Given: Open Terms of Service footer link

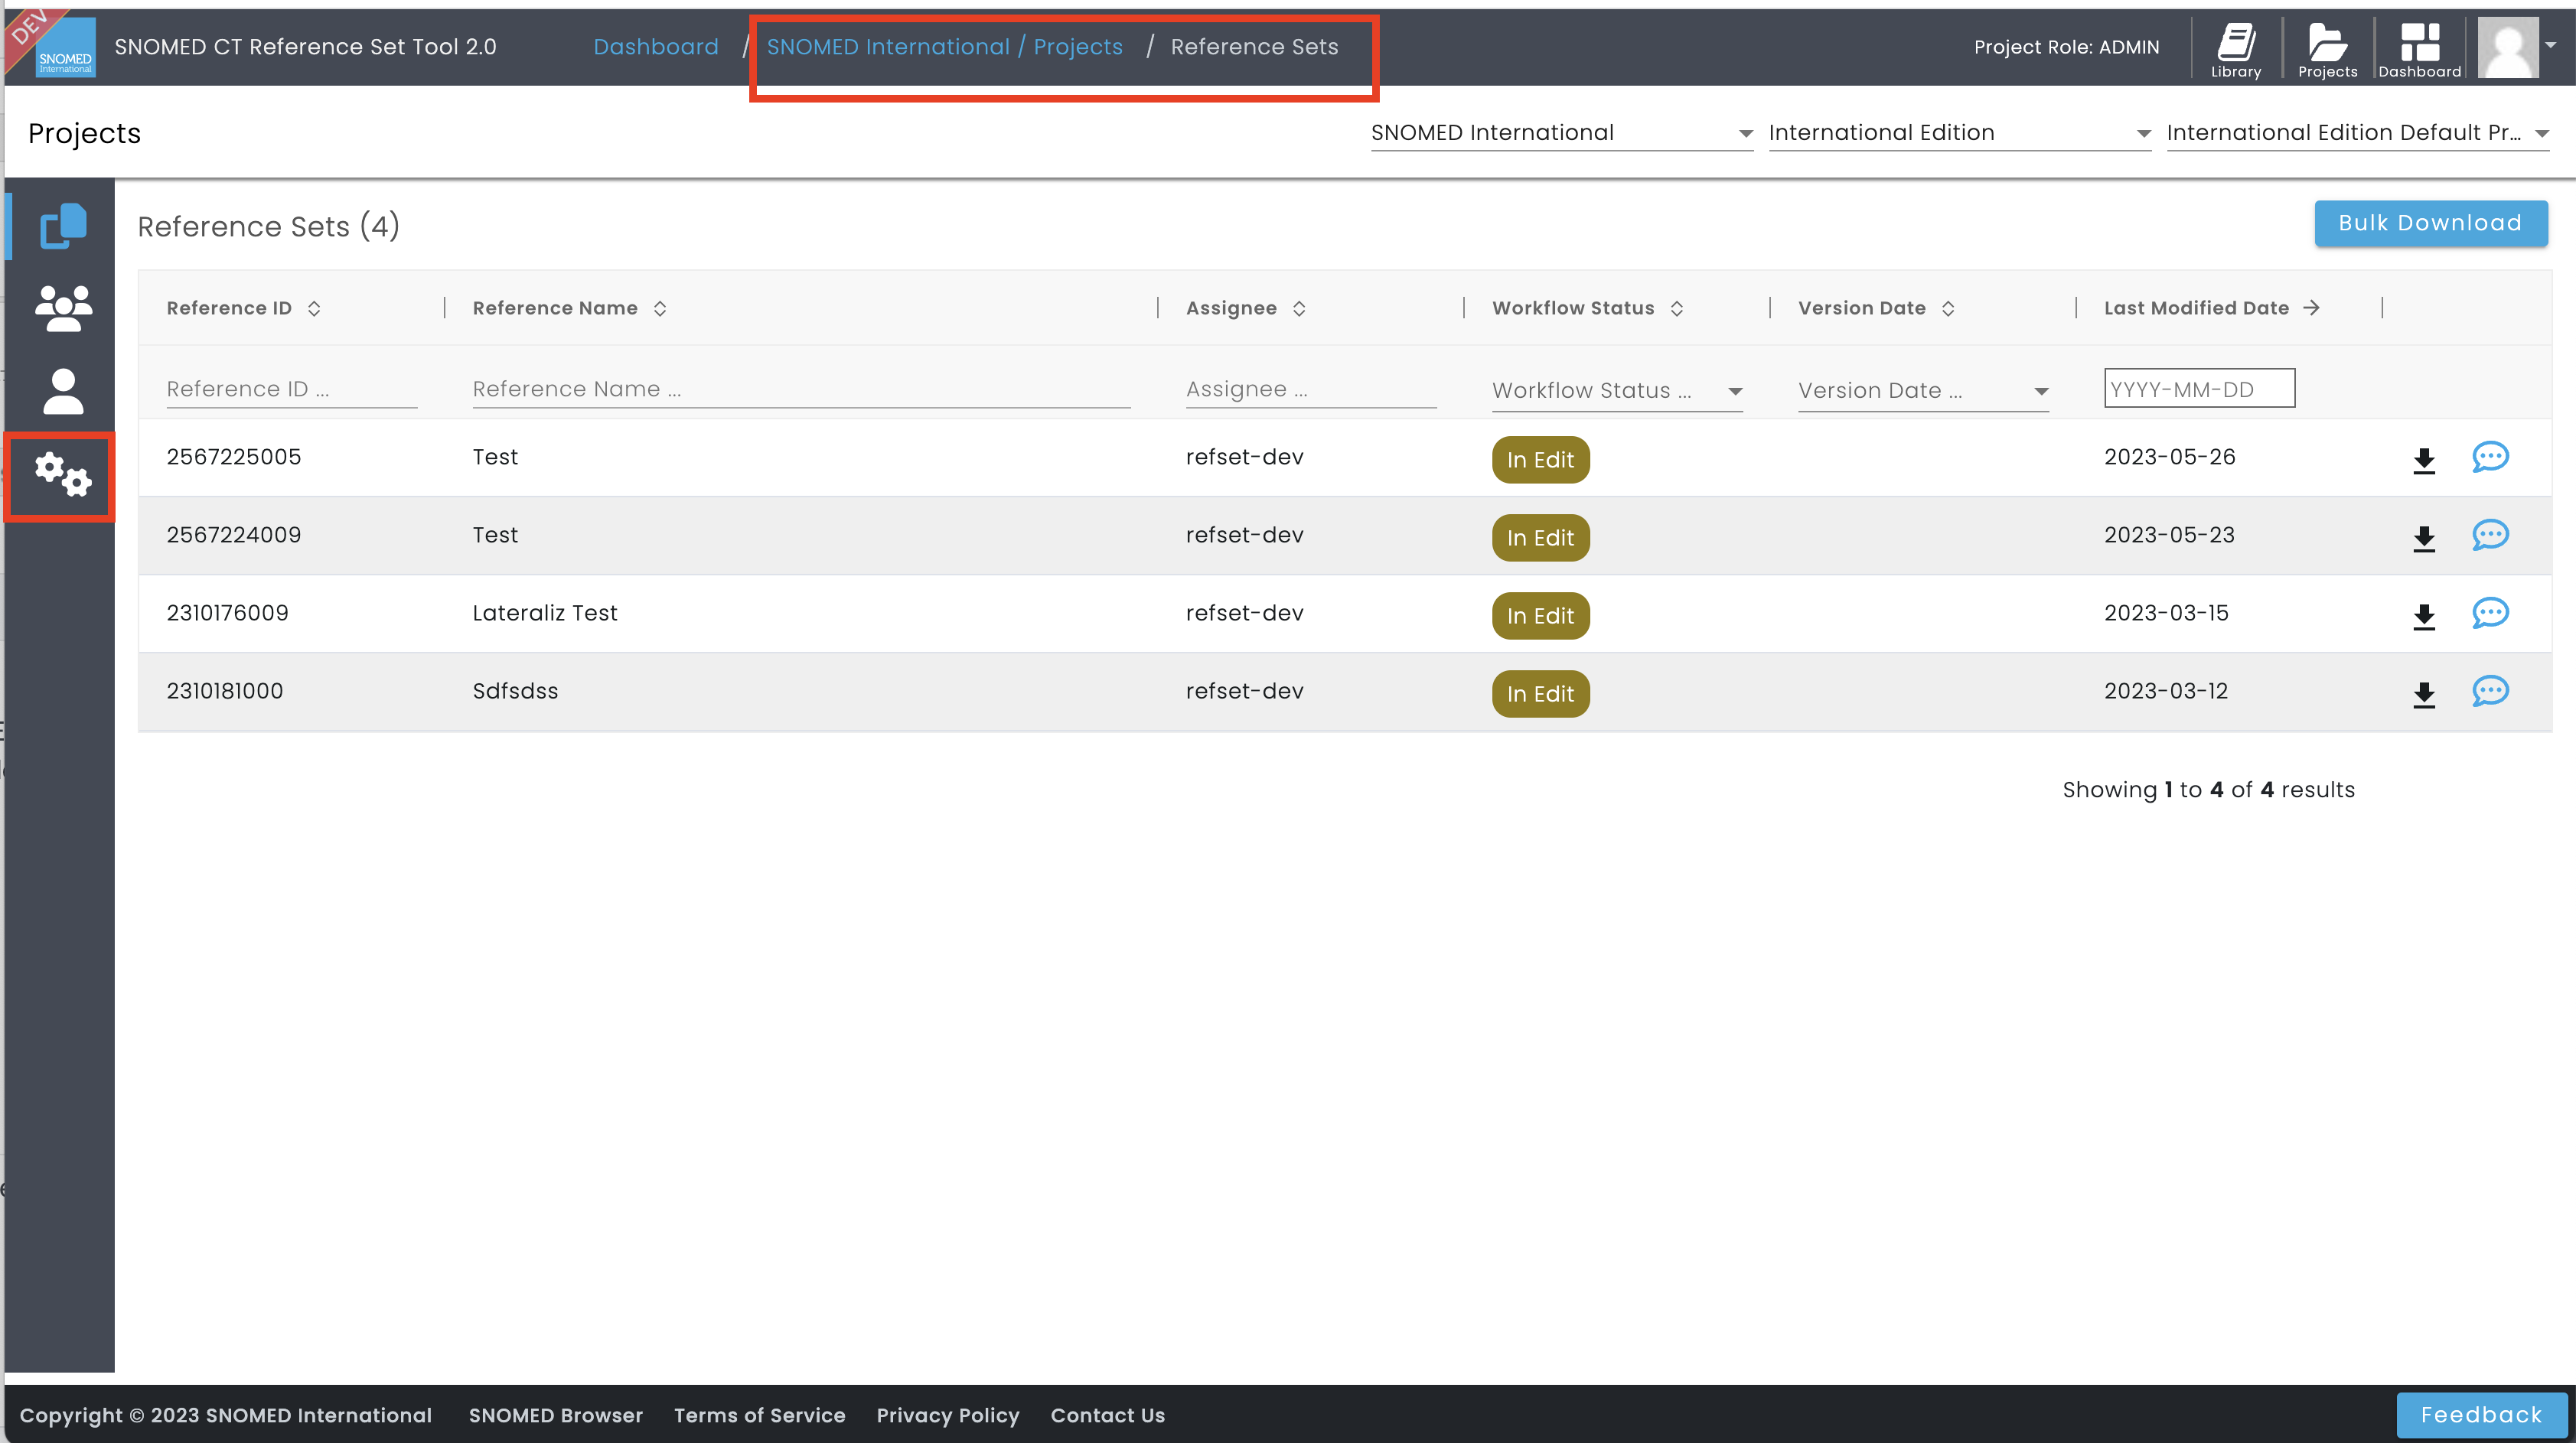Looking at the screenshot, I should coord(760,1415).
